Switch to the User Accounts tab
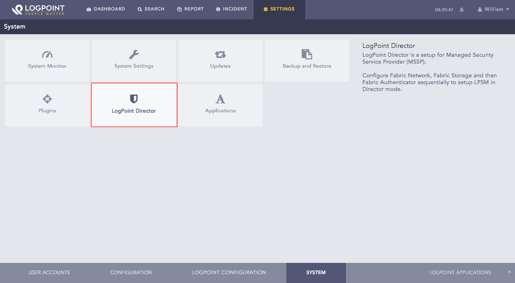This screenshot has width=515, height=283. [49, 273]
